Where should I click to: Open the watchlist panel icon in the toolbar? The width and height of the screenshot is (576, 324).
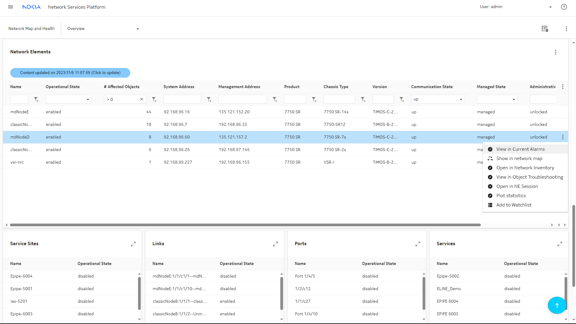545,29
